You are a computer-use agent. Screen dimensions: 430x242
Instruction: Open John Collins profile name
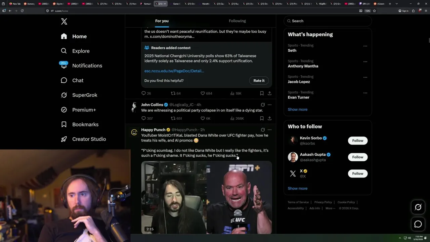pos(152,105)
